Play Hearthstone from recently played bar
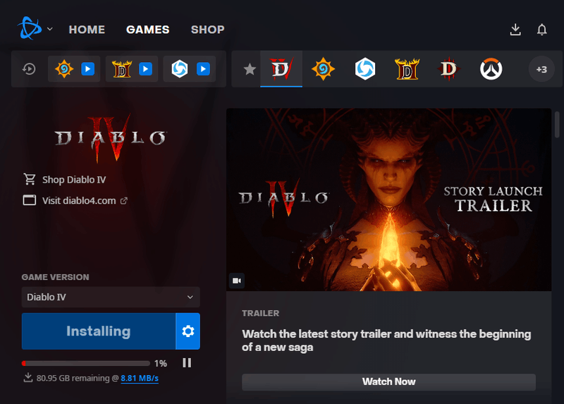This screenshot has height=404, width=564. 87,68
